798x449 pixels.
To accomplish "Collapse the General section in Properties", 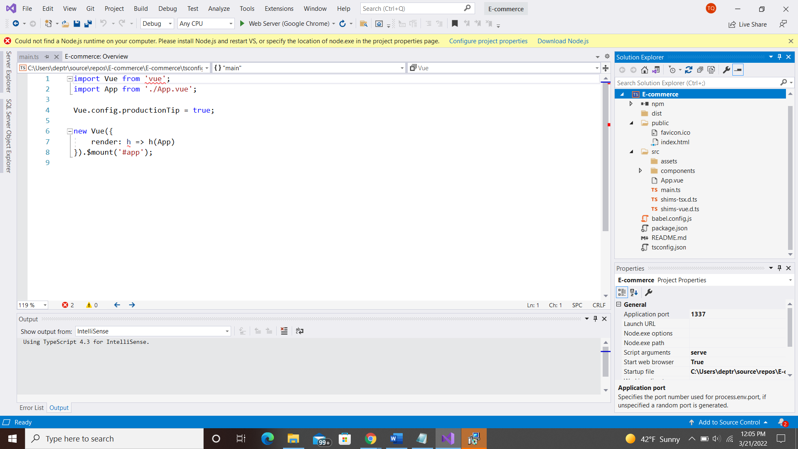I will pos(619,305).
